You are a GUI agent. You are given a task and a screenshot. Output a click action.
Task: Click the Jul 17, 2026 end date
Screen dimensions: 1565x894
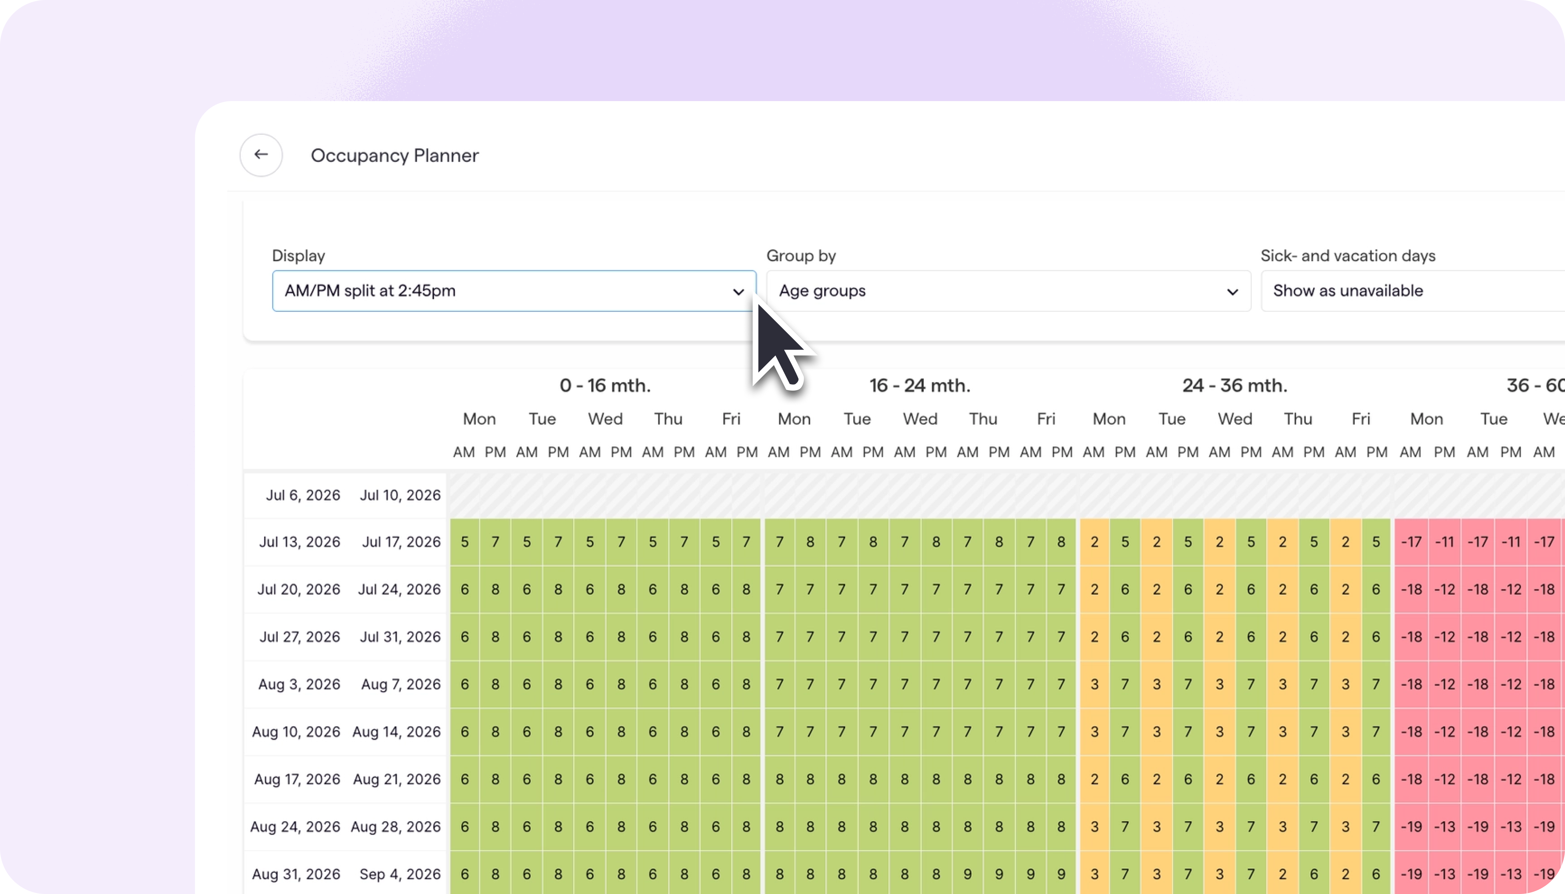point(402,542)
